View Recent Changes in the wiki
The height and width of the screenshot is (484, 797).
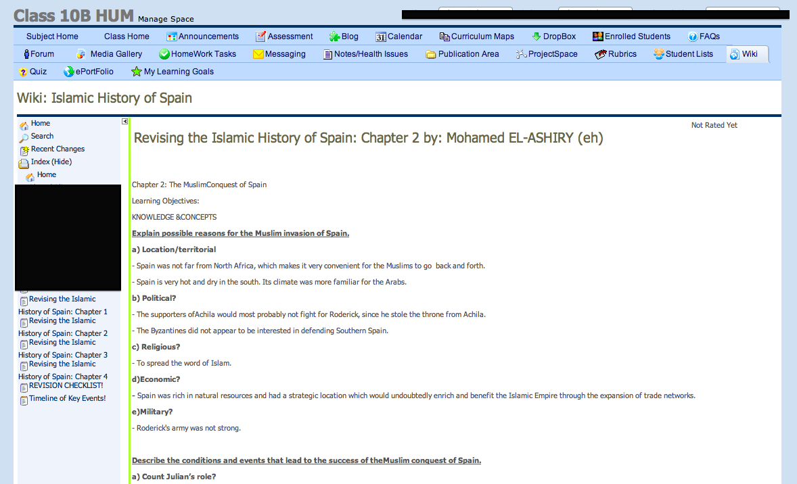[x=58, y=149]
